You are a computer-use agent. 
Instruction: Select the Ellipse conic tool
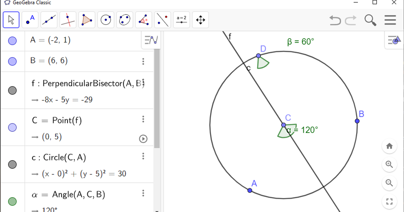point(125,20)
